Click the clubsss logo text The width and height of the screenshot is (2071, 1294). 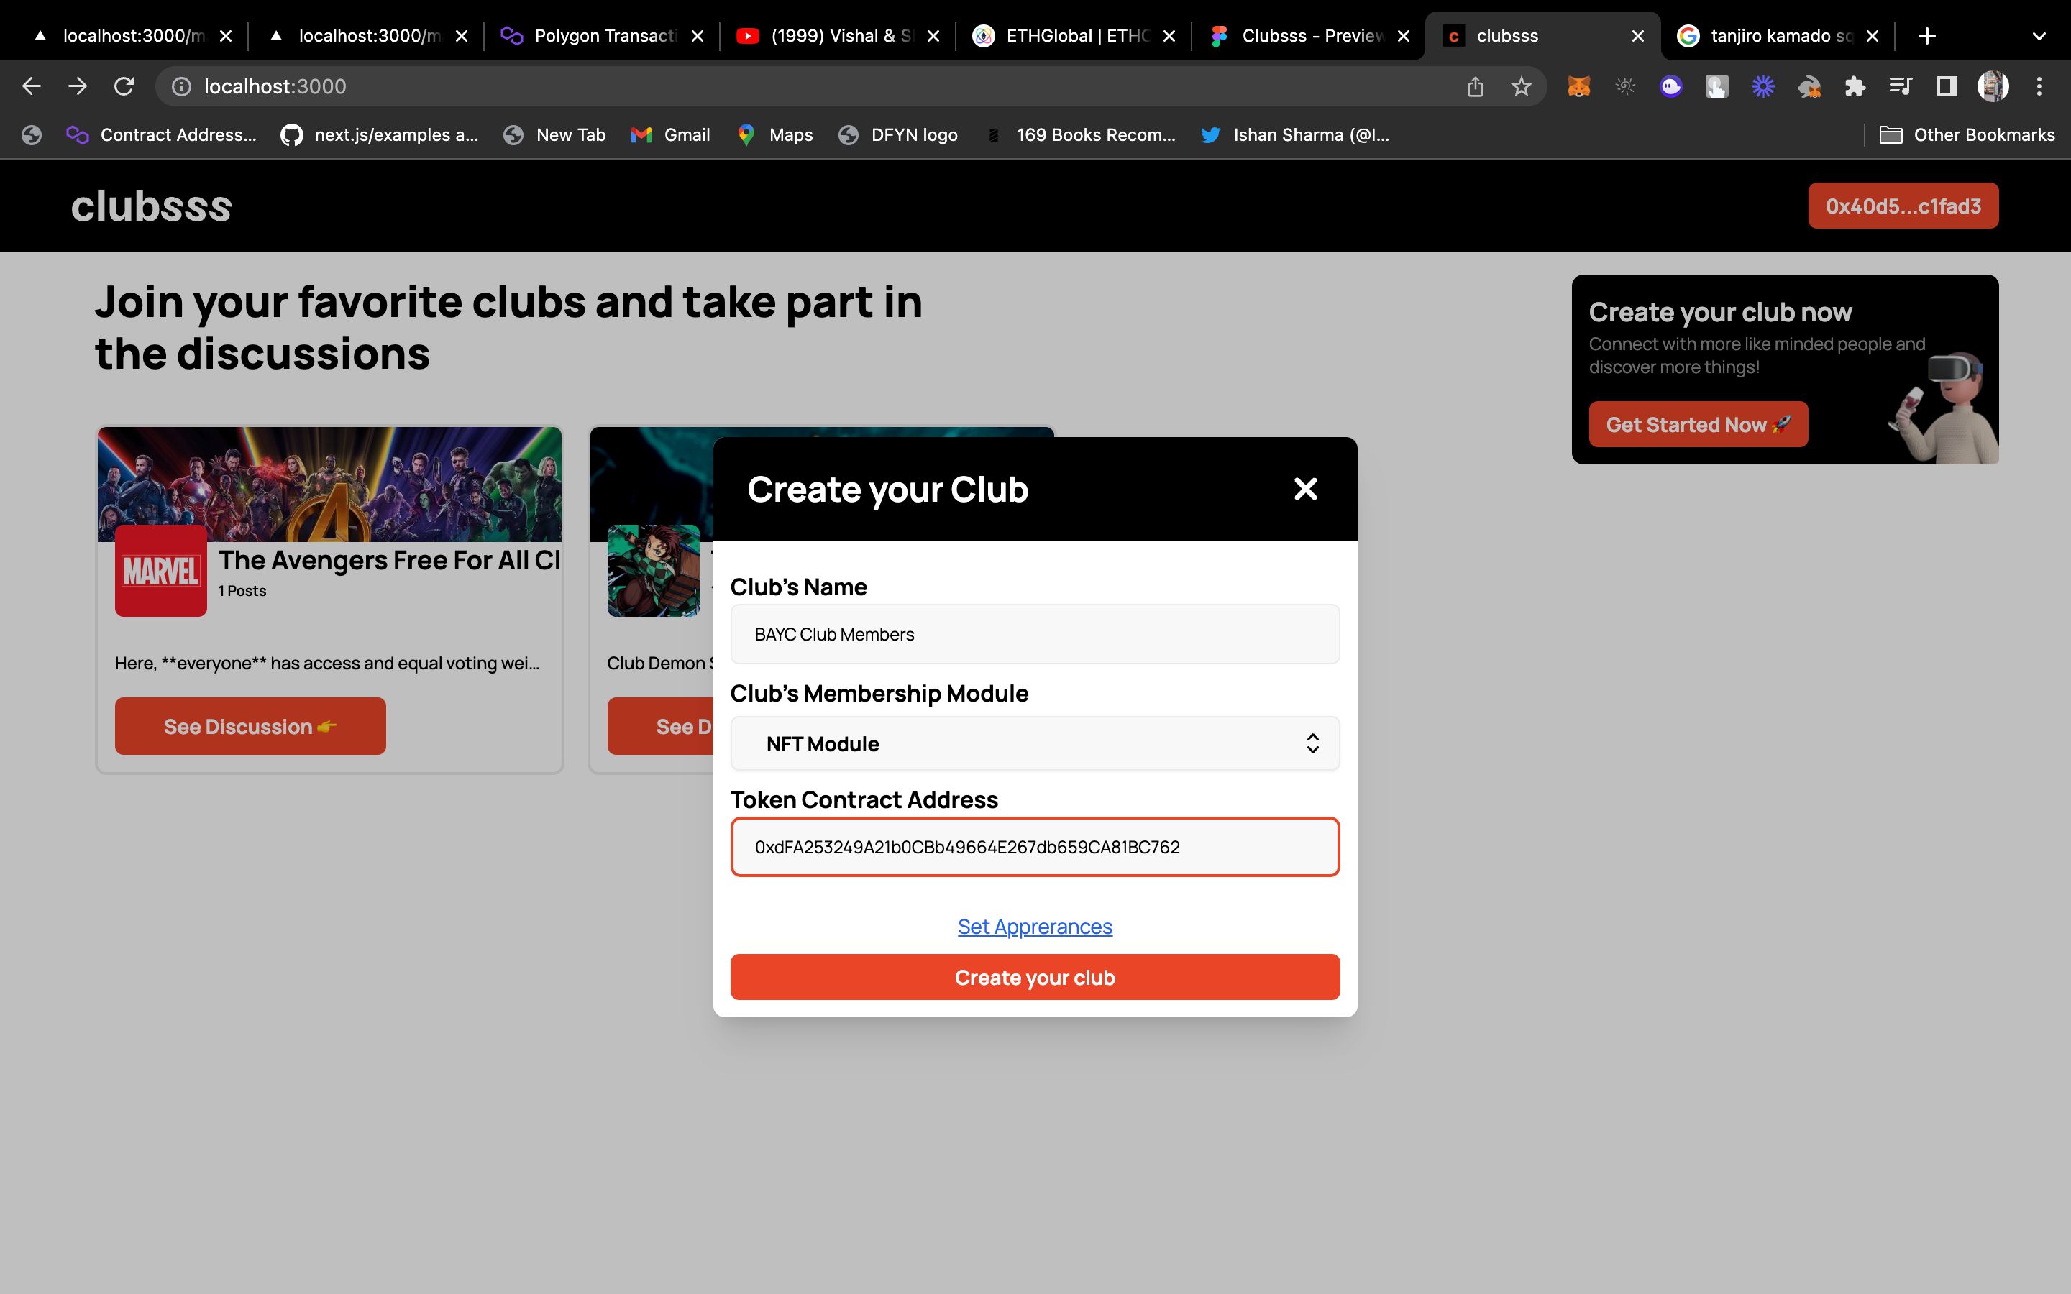152,206
